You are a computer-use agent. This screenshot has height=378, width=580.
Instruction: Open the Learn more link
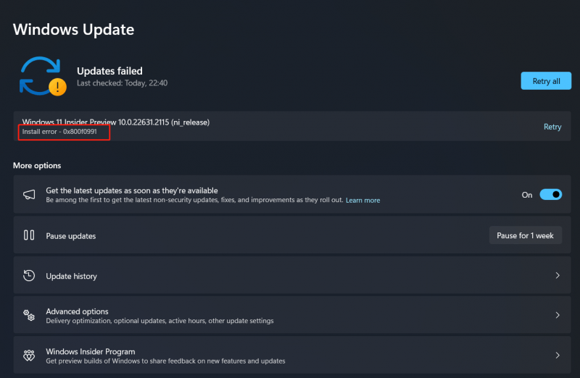[362, 201]
